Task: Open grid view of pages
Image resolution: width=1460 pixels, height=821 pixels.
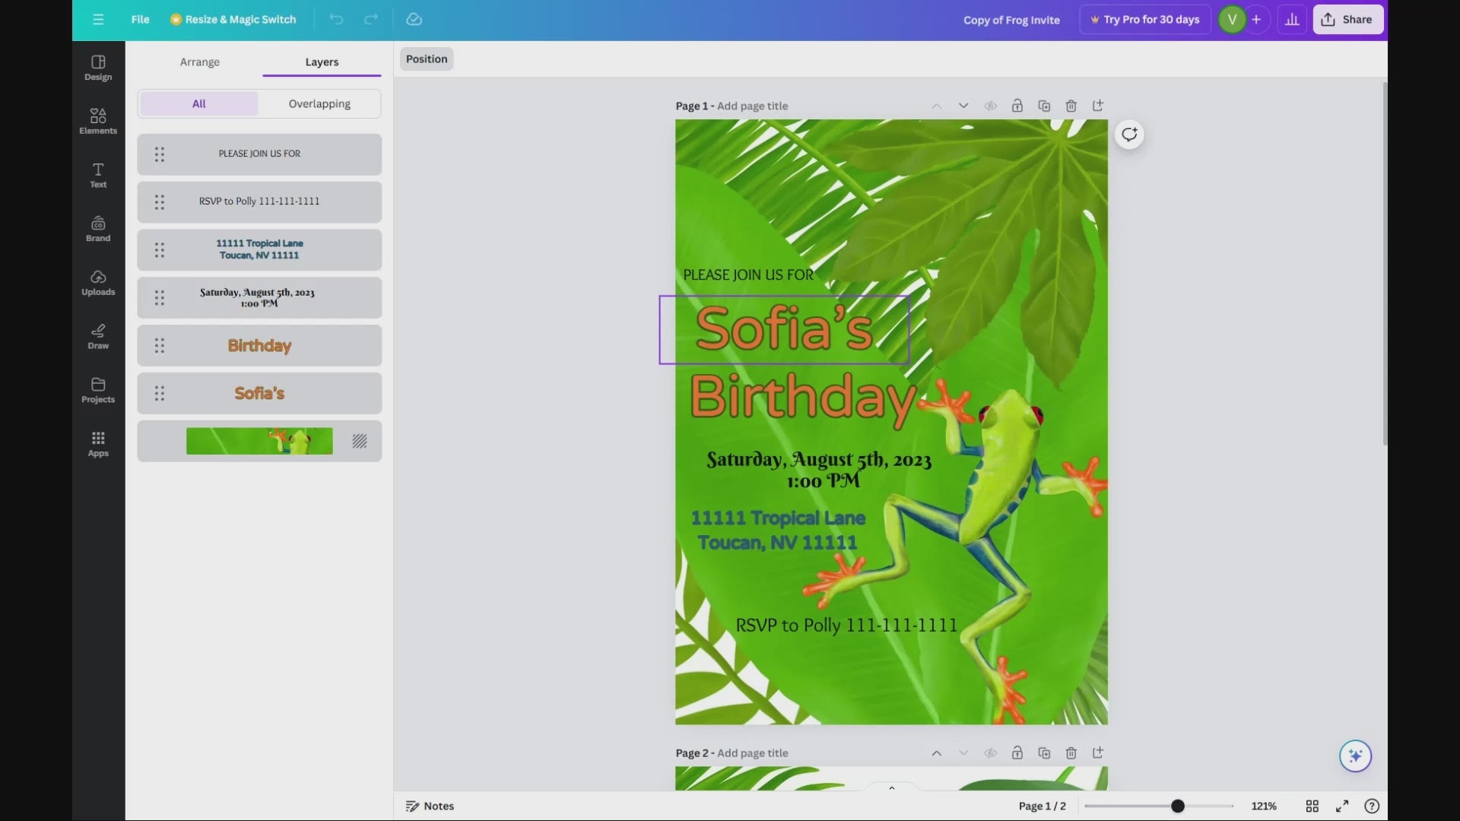Action: [1312, 806]
